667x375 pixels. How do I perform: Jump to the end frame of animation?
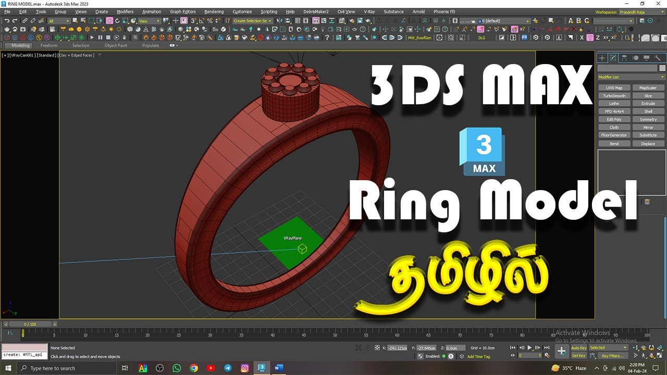[547, 347]
